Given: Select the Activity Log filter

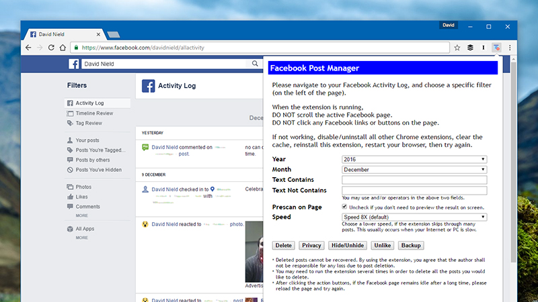Looking at the screenshot, I should (98, 103).
